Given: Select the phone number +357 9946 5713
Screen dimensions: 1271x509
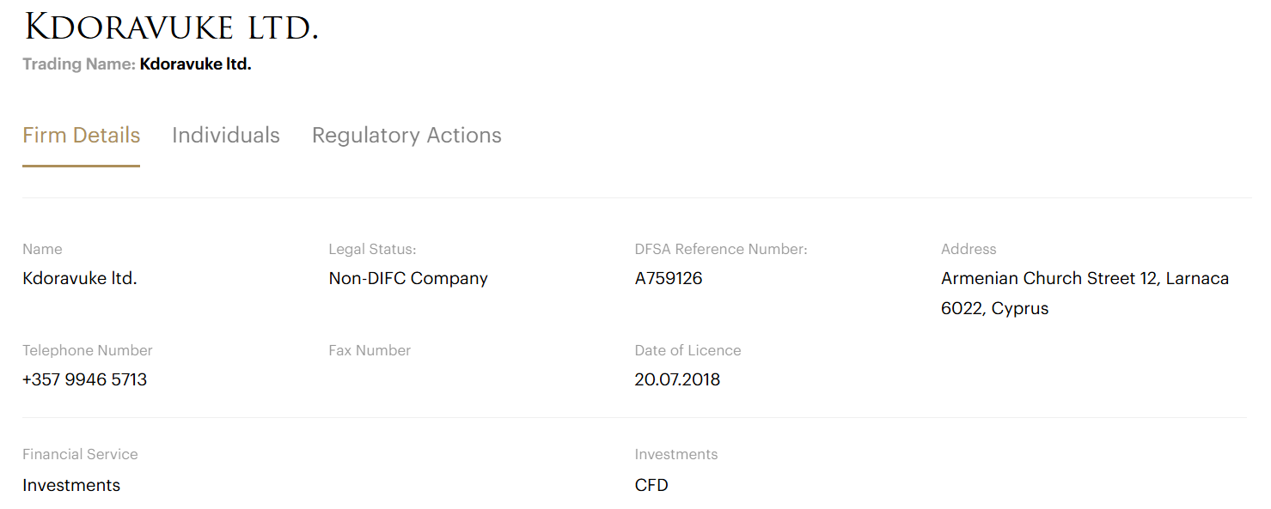Looking at the screenshot, I should [85, 380].
